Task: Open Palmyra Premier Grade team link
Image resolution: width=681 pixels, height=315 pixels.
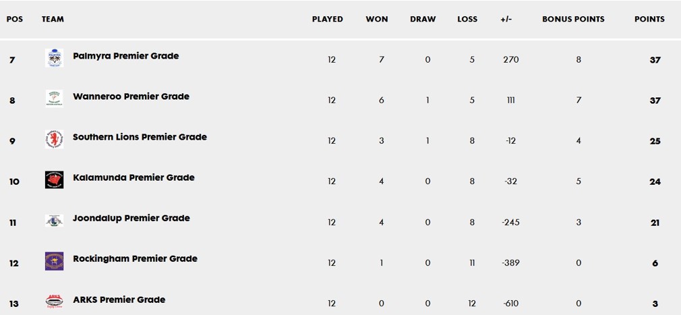Action: 126,56
